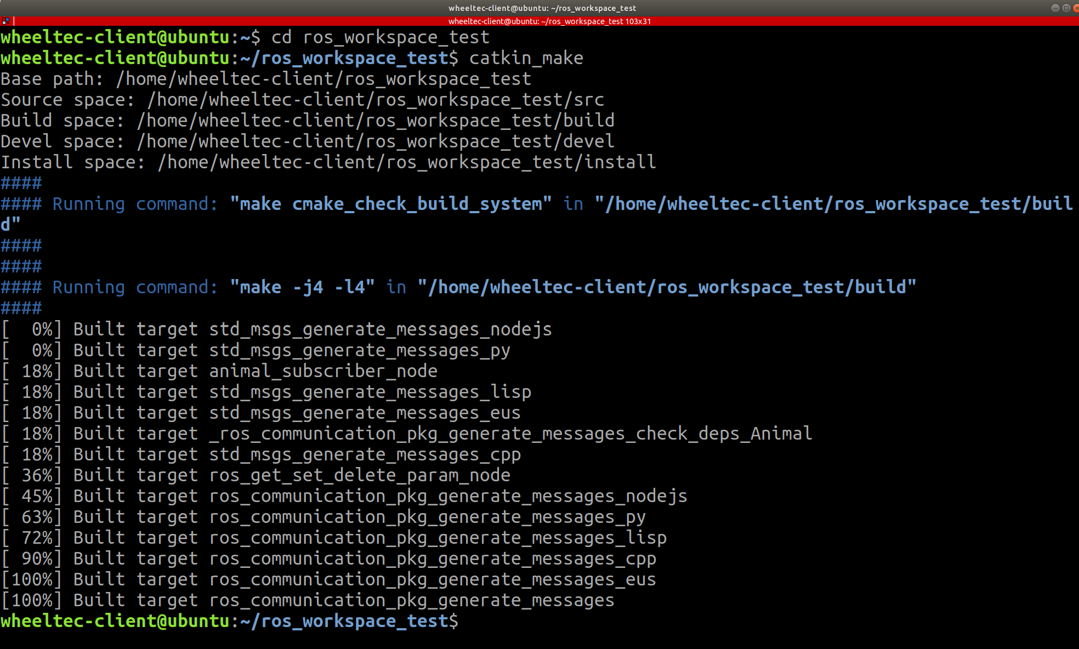Click 'make cmake_check_build_system' command text
Screen dimensions: 1079x649
(390, 204)
